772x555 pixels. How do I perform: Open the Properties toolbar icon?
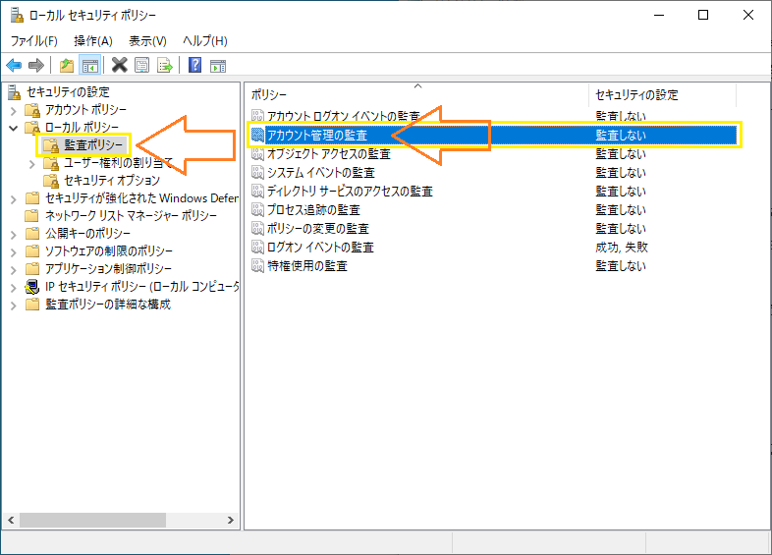[141, 65]
